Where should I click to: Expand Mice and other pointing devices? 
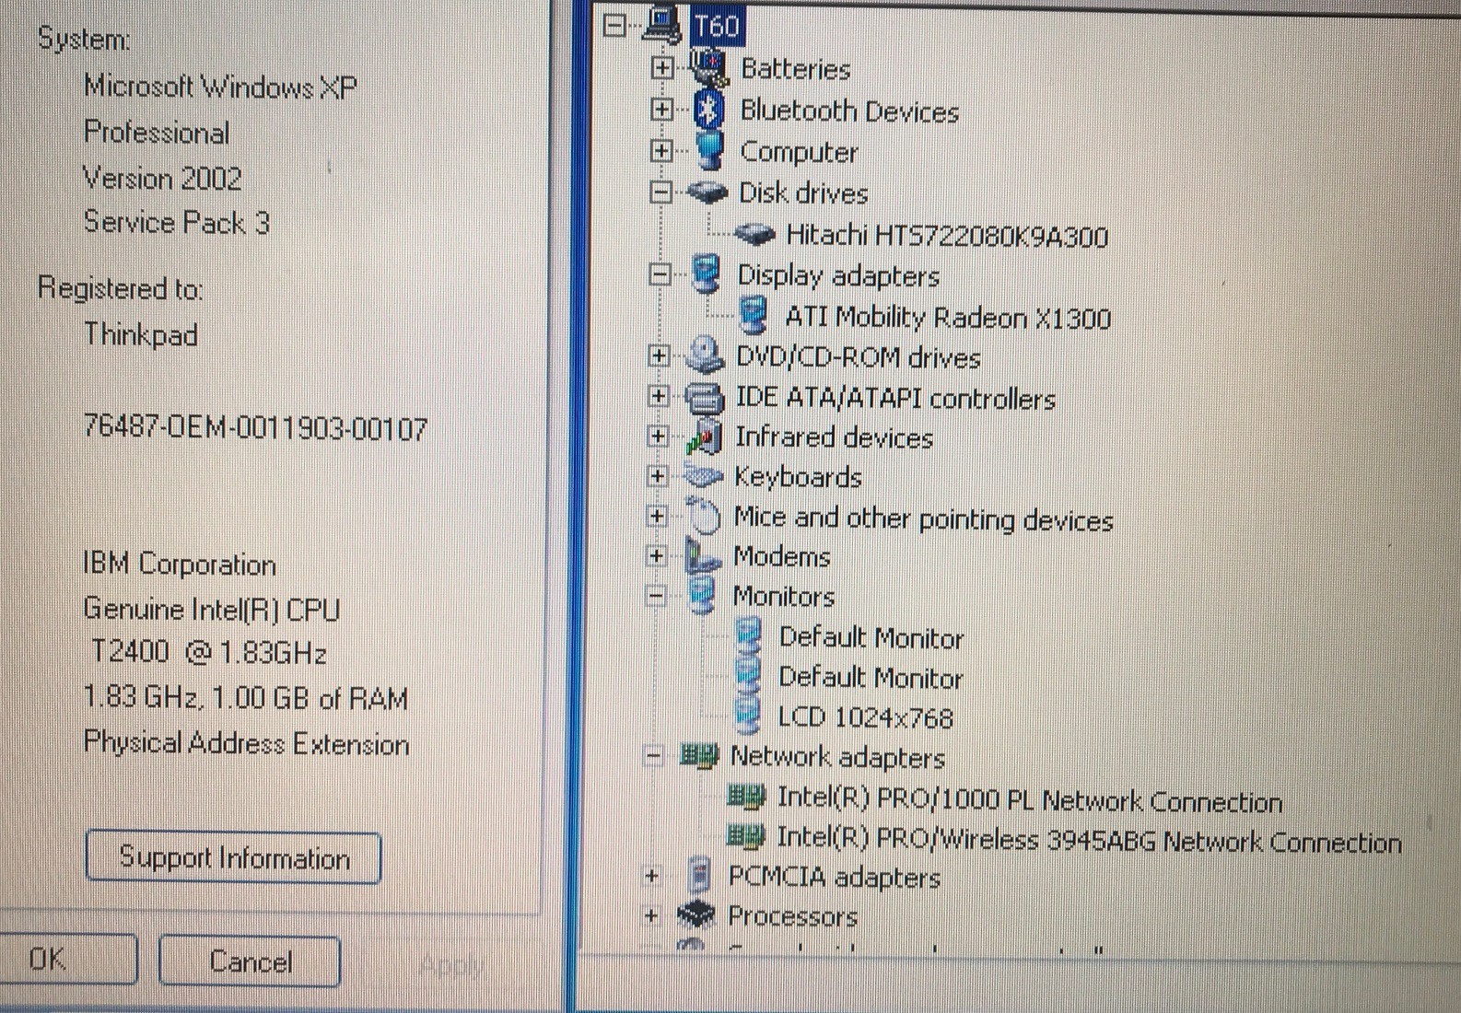[657, 516]
